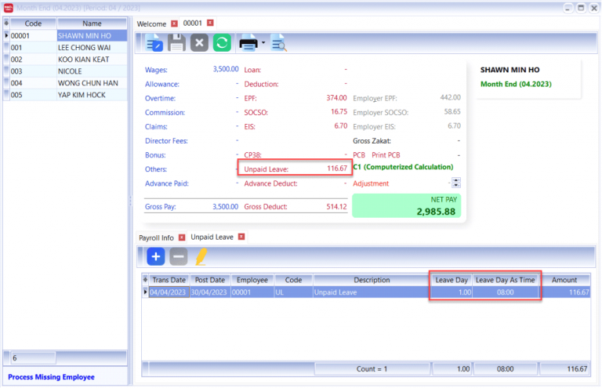This screenshot has width=602, height=388.
Task: Click the Process Missing Employee link
Action: tap(51, 377)
